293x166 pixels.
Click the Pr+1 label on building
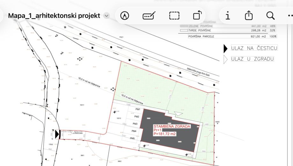pyautogui.click(x=157, y=130)
